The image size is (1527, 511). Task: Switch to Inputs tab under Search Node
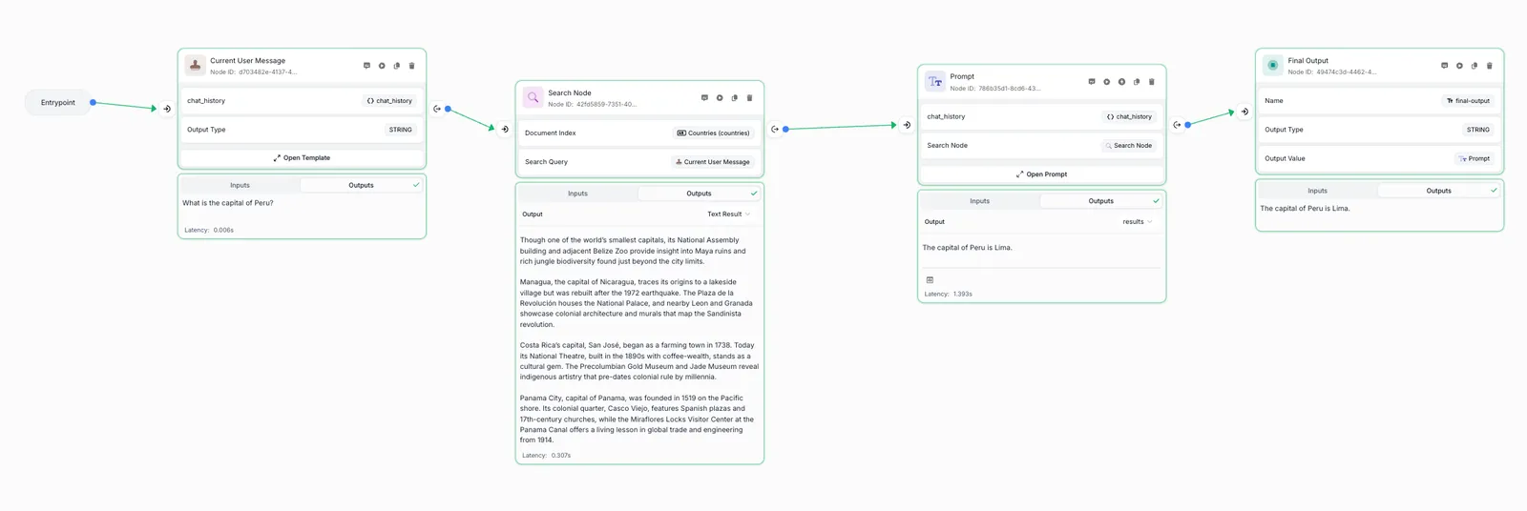click(577, 194)
